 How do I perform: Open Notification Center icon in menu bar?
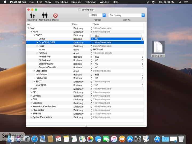(186, 2)
